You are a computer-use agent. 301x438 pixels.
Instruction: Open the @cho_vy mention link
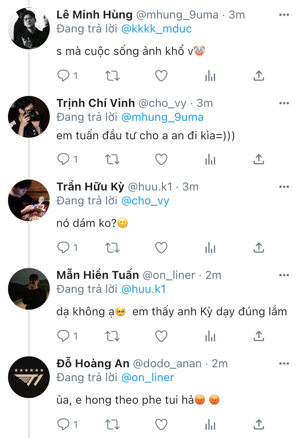tap(145, 201)
